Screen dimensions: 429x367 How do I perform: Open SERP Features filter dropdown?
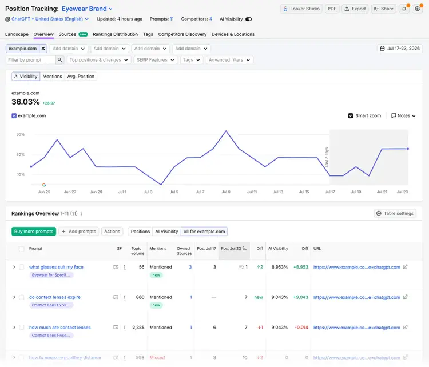[156, 60]
